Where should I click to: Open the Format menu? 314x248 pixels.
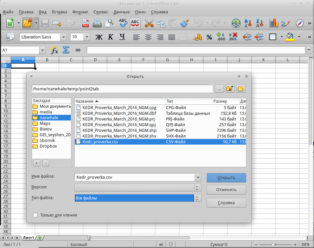[80, 12]
